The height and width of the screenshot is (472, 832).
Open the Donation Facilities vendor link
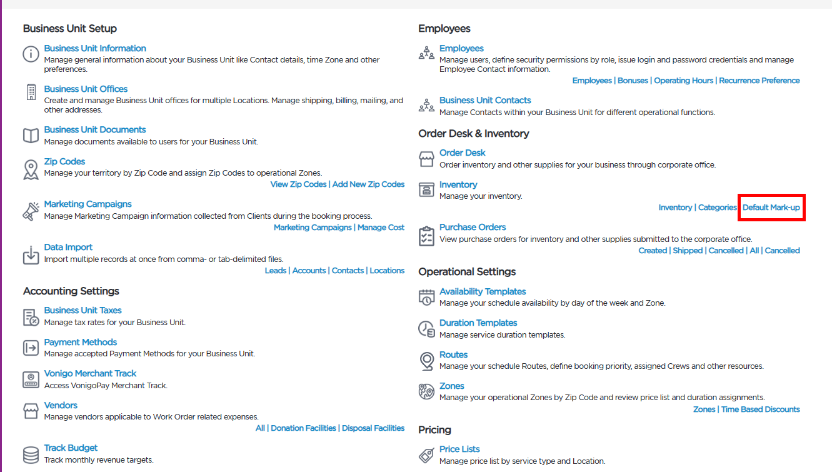coord(304,428)
